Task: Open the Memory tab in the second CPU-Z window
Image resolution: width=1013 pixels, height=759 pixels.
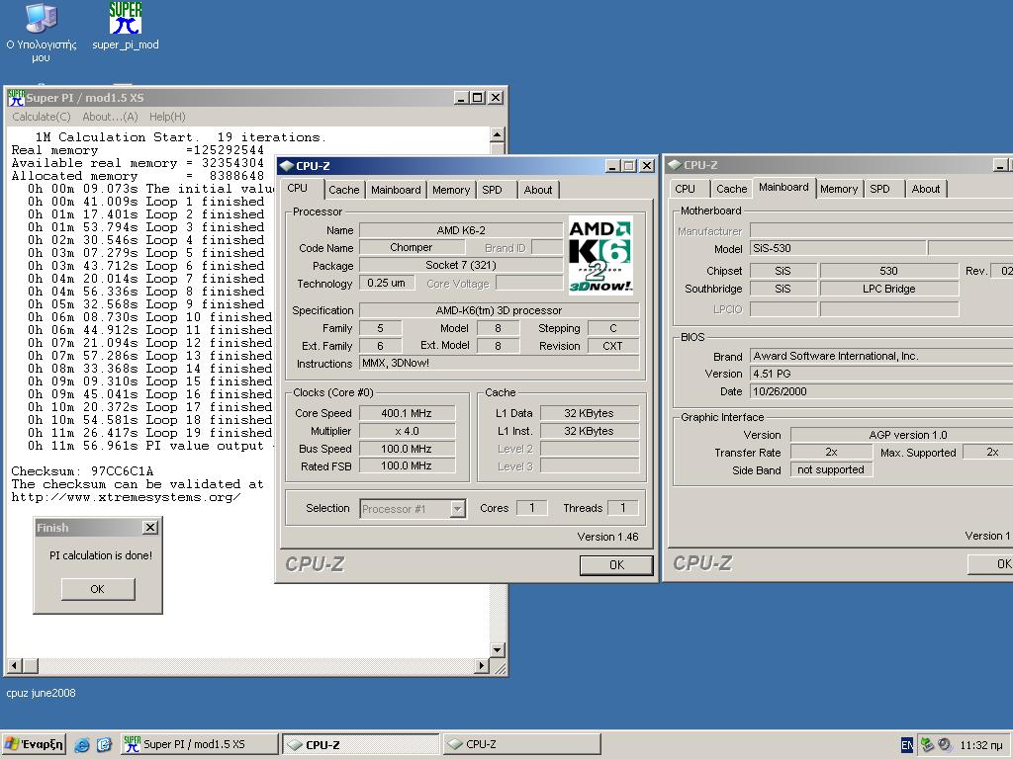Action: (x=839, y=189)
